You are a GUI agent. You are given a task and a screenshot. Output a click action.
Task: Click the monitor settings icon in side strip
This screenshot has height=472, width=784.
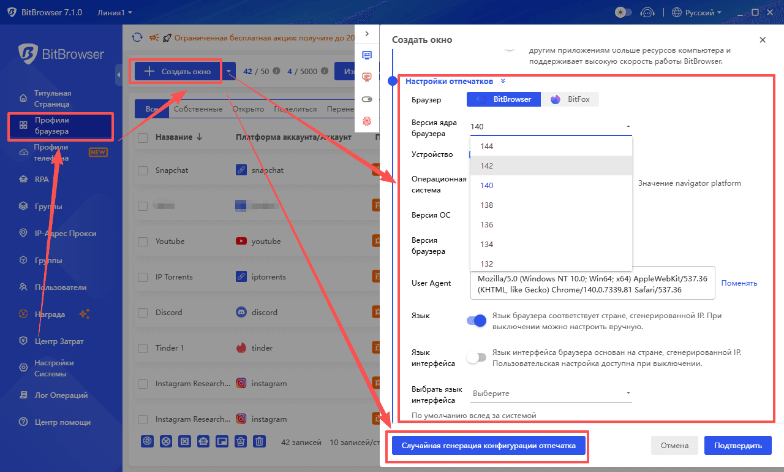click(x=367, y=55)
